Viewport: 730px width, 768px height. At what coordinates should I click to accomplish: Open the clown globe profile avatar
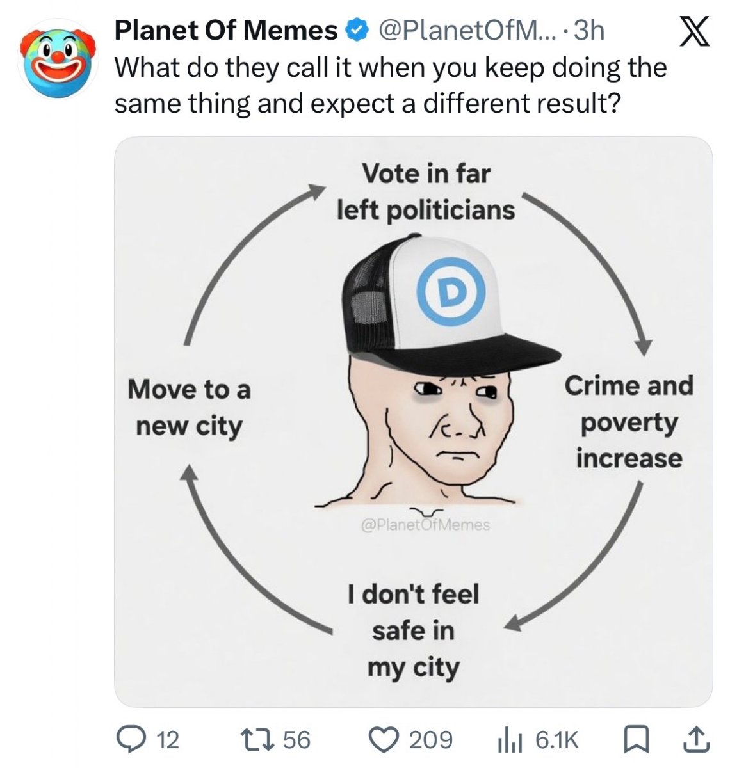58,59
